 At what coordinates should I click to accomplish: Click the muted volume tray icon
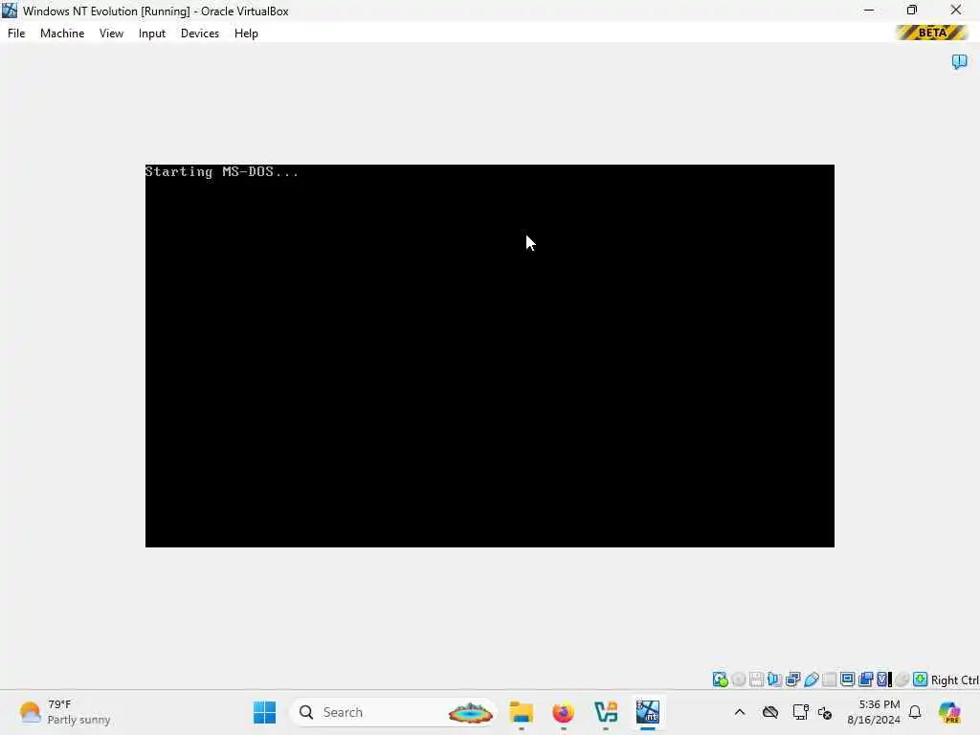coord(825,712)
